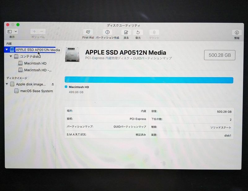Click the macOS Base System disk icon
The height and width of the screenshot is (191, 248).
coord(16,91)
